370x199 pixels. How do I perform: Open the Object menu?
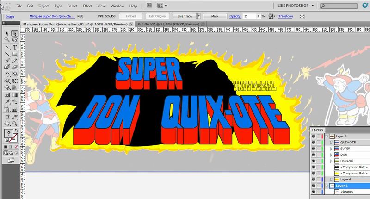point(44,6)
